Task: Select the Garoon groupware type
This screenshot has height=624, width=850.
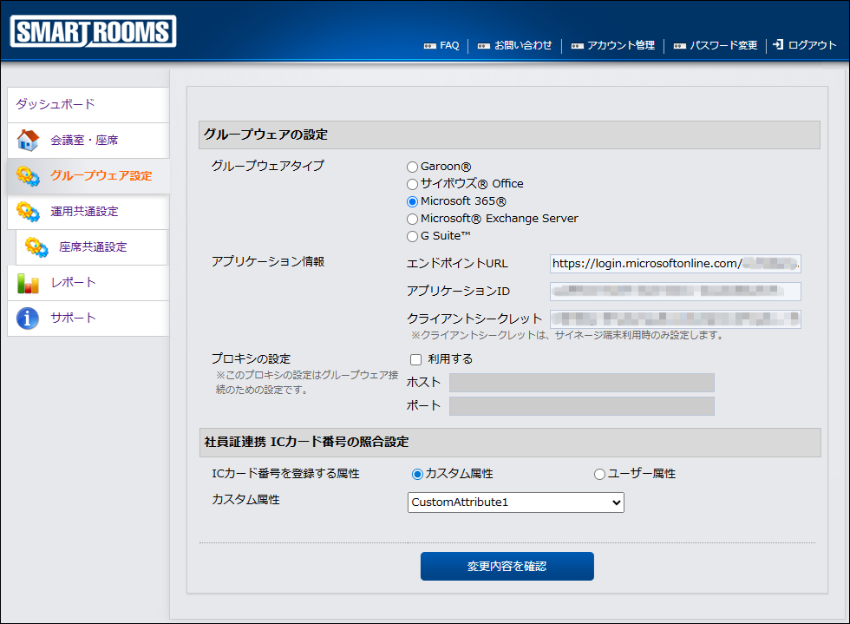Action: pyautogui.click(x=412, y=167)
